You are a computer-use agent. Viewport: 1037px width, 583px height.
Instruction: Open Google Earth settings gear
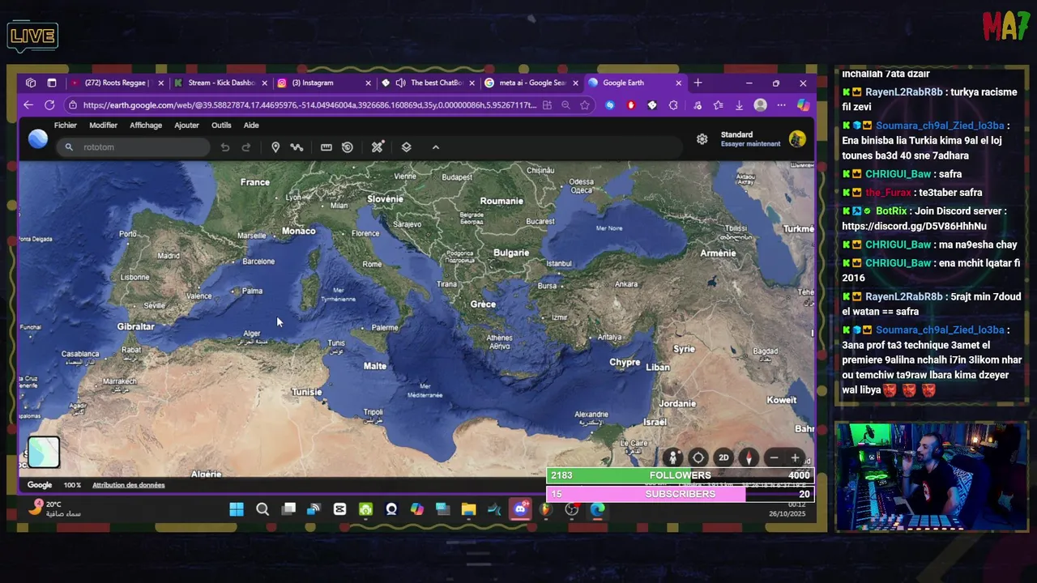(702, 139)
